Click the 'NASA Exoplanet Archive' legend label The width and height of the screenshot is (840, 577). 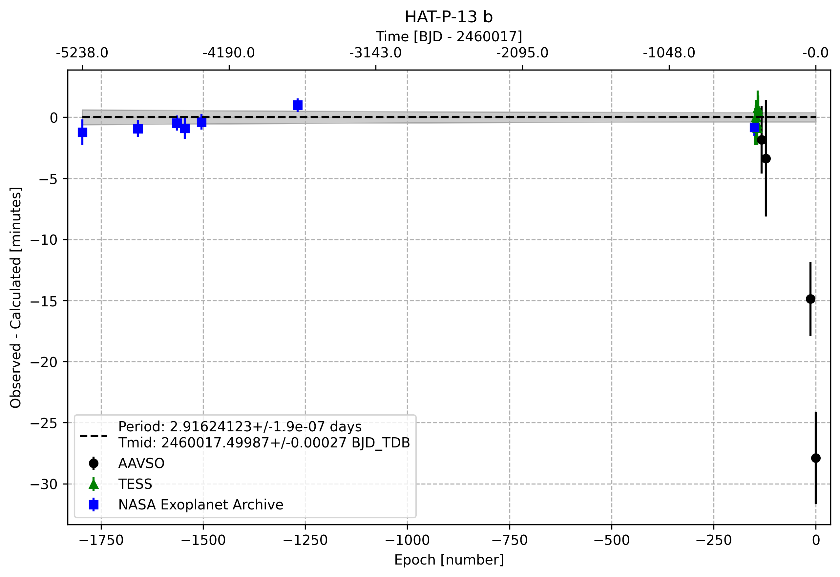[x=201, y=505]
